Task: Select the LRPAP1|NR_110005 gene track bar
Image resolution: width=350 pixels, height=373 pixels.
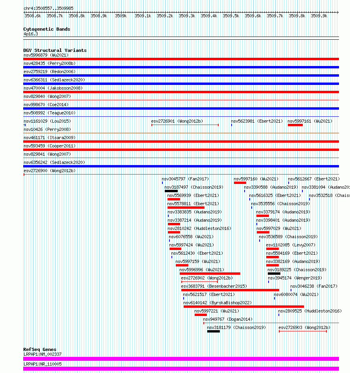Action: coord(181,369)
